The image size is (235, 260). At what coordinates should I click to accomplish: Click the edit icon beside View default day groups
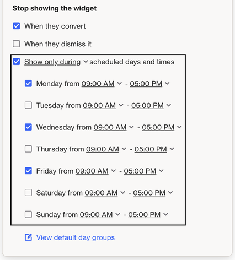tap(29, 237)
